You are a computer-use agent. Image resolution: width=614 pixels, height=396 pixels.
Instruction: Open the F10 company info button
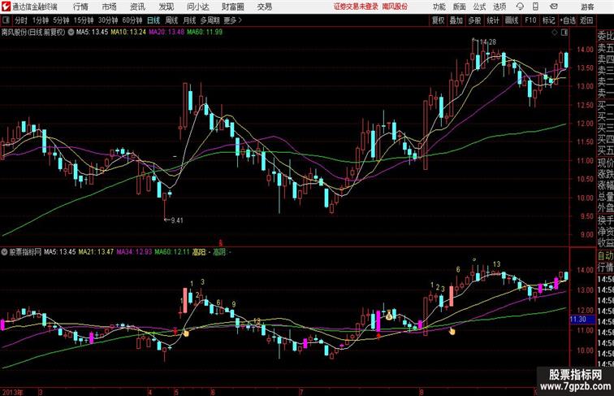point(530,20)
